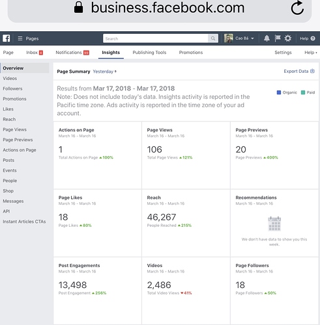Image resolution: width=320 pixels, height=325 pixels.
Task: Open the Pages hamburger menu icon
Action: [x=20, y=38]
